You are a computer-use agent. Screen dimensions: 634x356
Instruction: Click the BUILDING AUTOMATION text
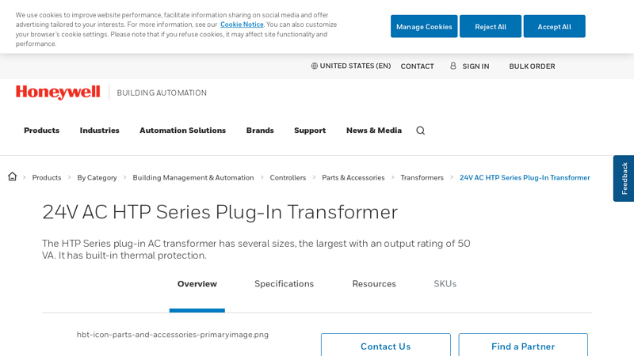coord(162,93)
